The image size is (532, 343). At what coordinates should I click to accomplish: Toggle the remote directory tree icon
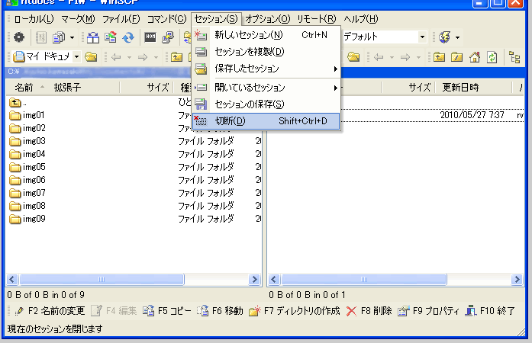pos(514,57)
